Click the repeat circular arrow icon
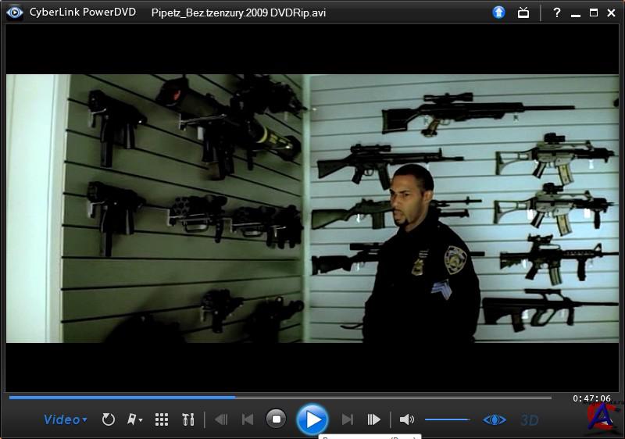 click(109, 420)
